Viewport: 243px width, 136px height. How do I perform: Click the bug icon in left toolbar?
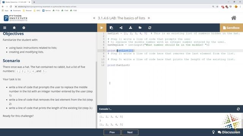(x=14, y=28)
